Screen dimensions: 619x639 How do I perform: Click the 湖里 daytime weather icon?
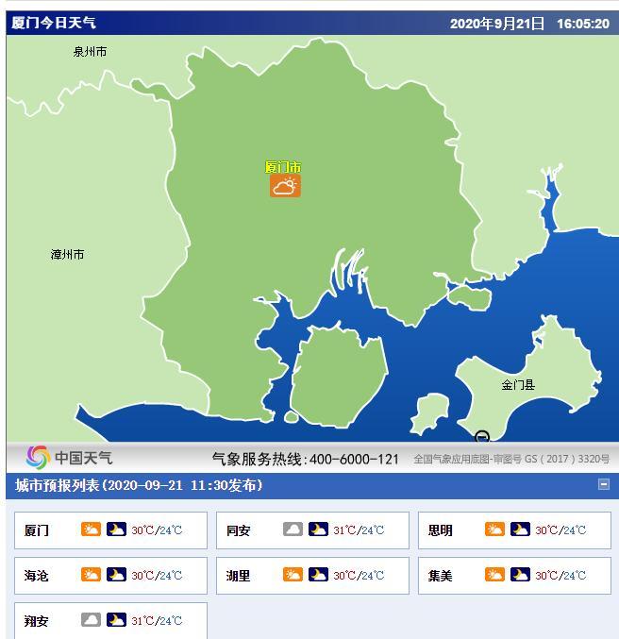click(x=293, y=575)
